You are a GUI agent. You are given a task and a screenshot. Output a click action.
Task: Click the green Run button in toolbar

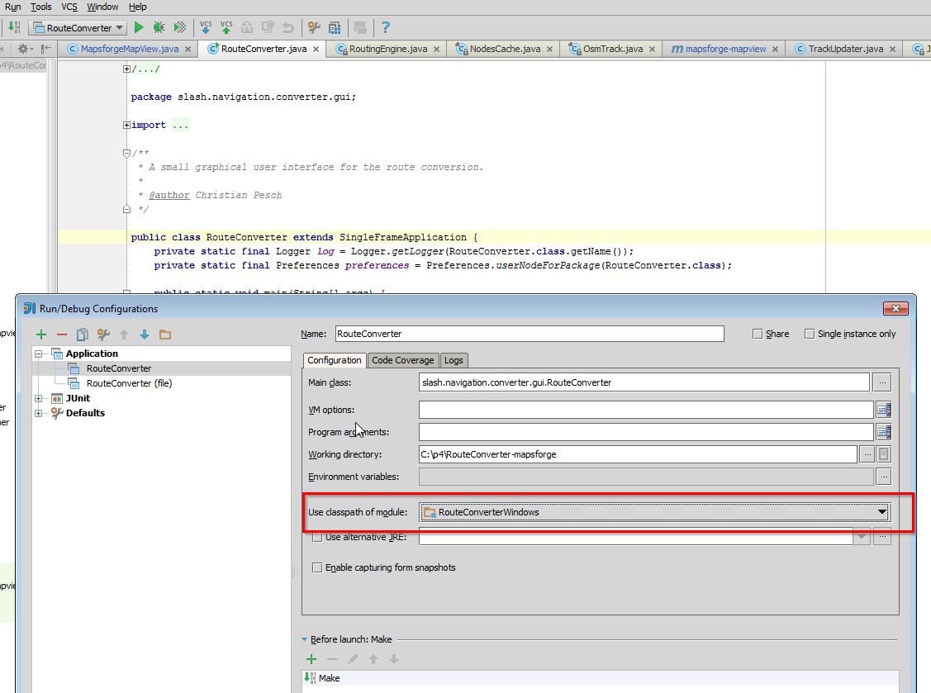point(139,27)
